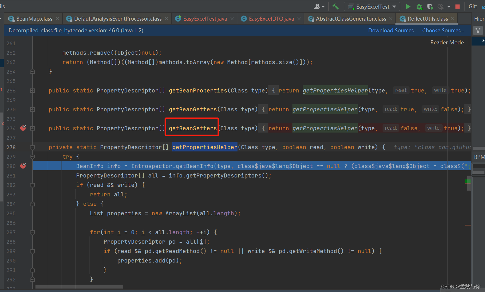The image size is (485, 292).
Task: Close the EasyExcelTest.java tab
Action: coord(232,19)
